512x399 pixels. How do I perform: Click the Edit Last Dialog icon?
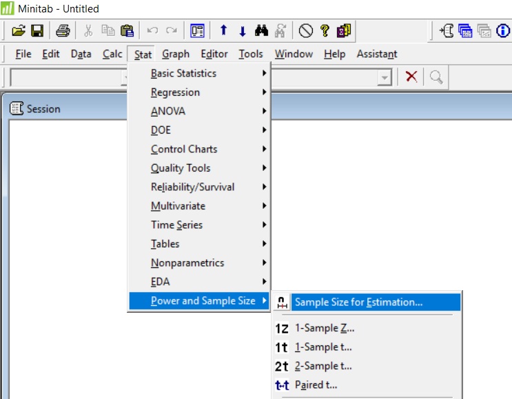coord(197,31)
